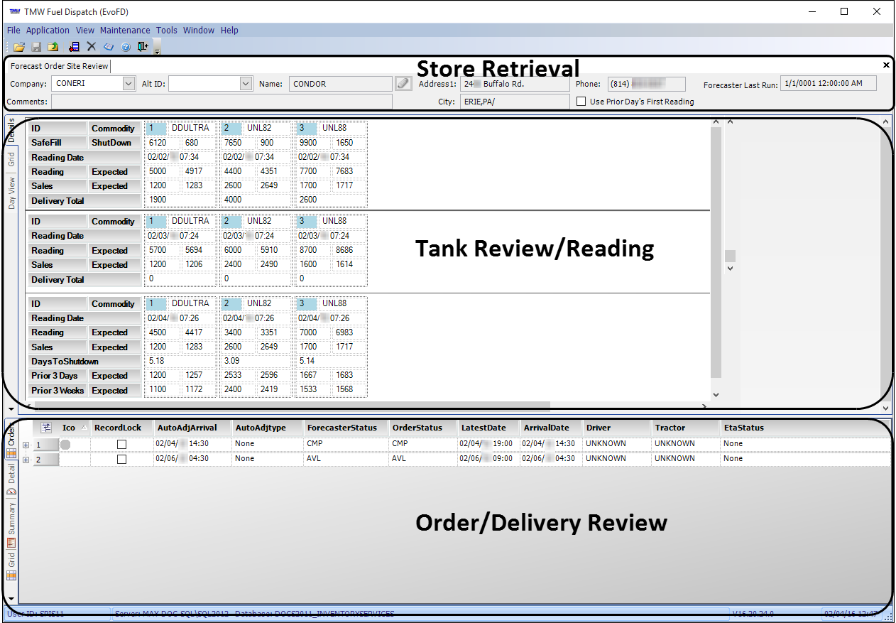896x623 pixels.
Task: Expand order row 2 plus sign
Action: tap(26, 460)
